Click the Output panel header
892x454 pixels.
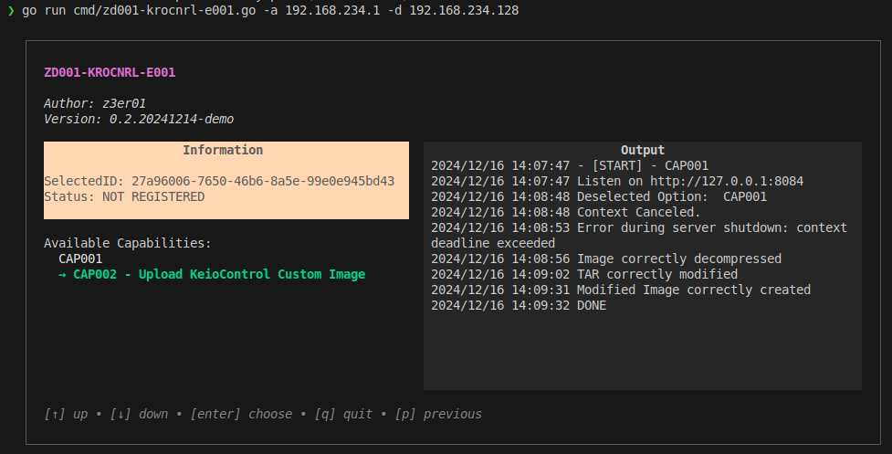coord(643,150)
